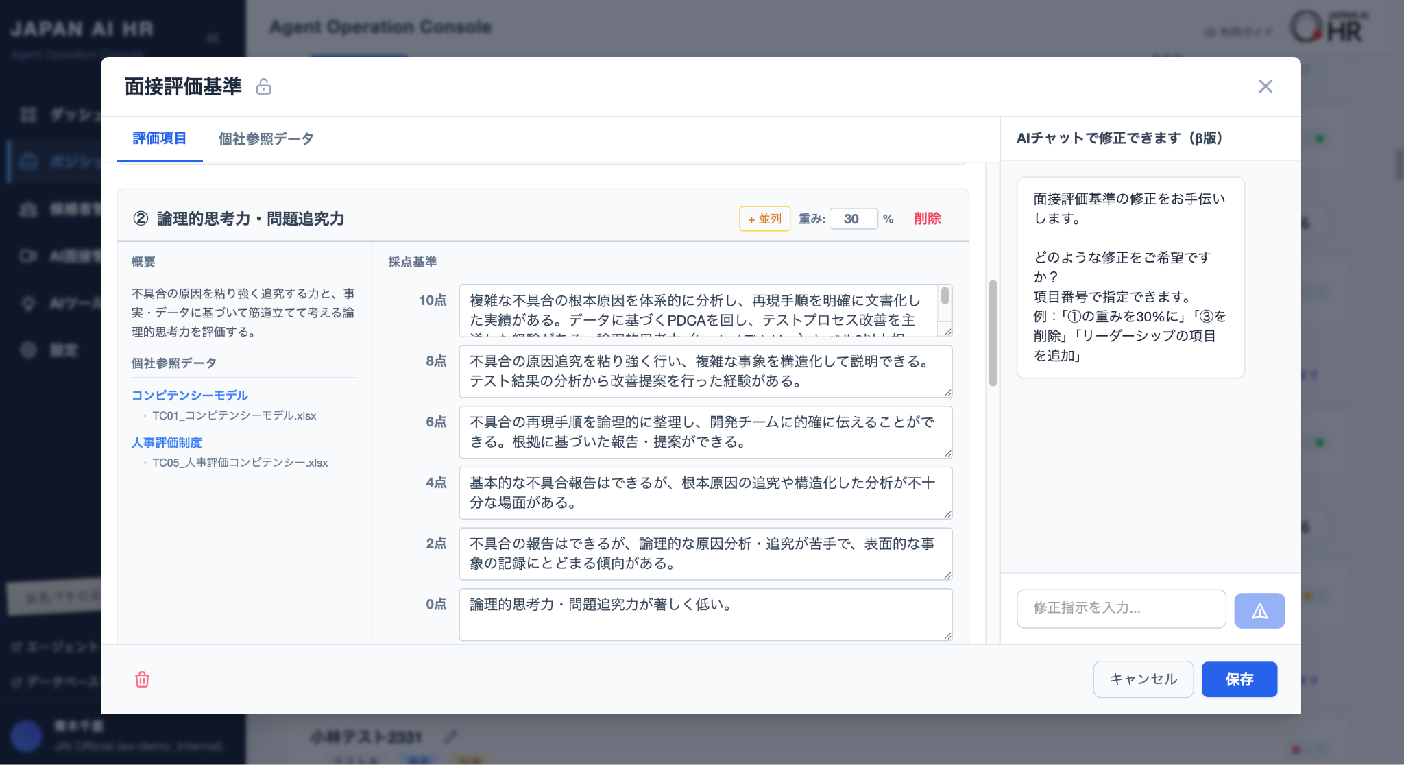Click the red trash icon at dialog bottom
The image size is (1404, 765).
point(142,679)
